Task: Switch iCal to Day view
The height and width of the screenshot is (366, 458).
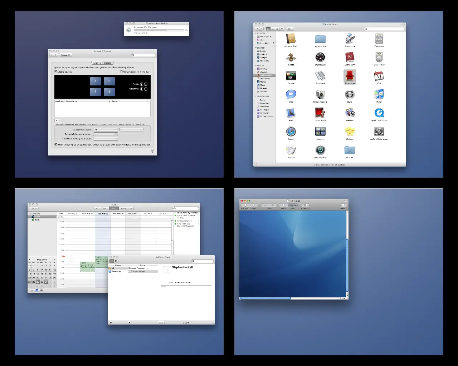Action: (x=104, y=208)
